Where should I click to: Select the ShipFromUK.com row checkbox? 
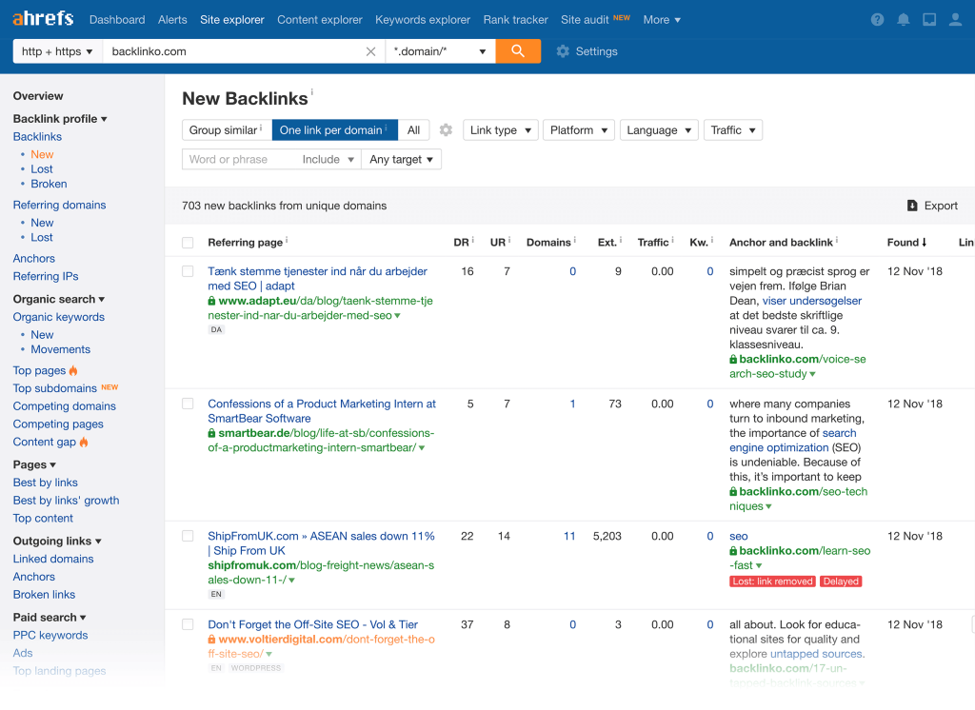coord(188,536)
